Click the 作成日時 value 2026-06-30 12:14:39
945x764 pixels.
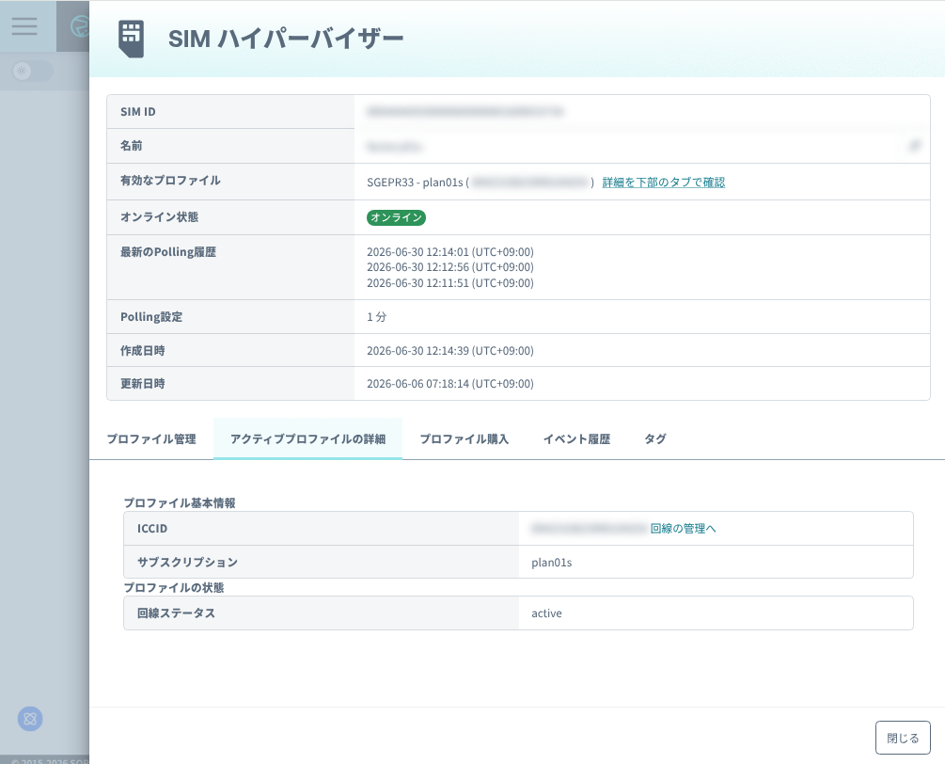[450, 350]
